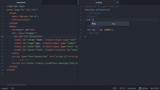Click the script.js* file name in status bar
Screen dimensions: 160x90
coord(5,88)
